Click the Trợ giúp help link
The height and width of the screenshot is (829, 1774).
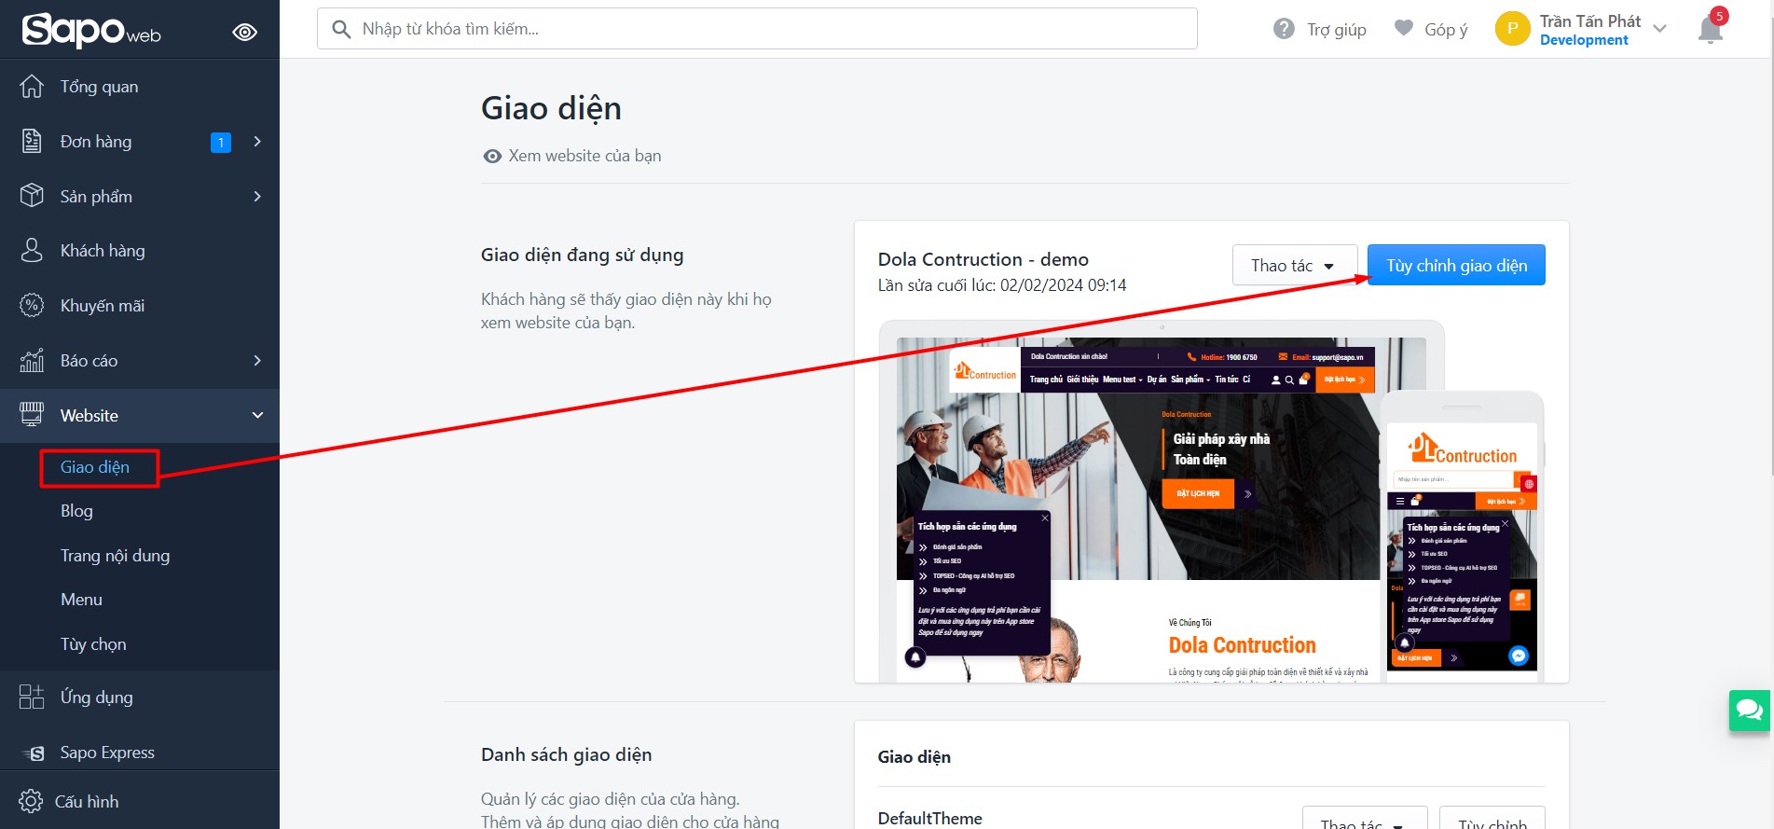(1336, 30)
